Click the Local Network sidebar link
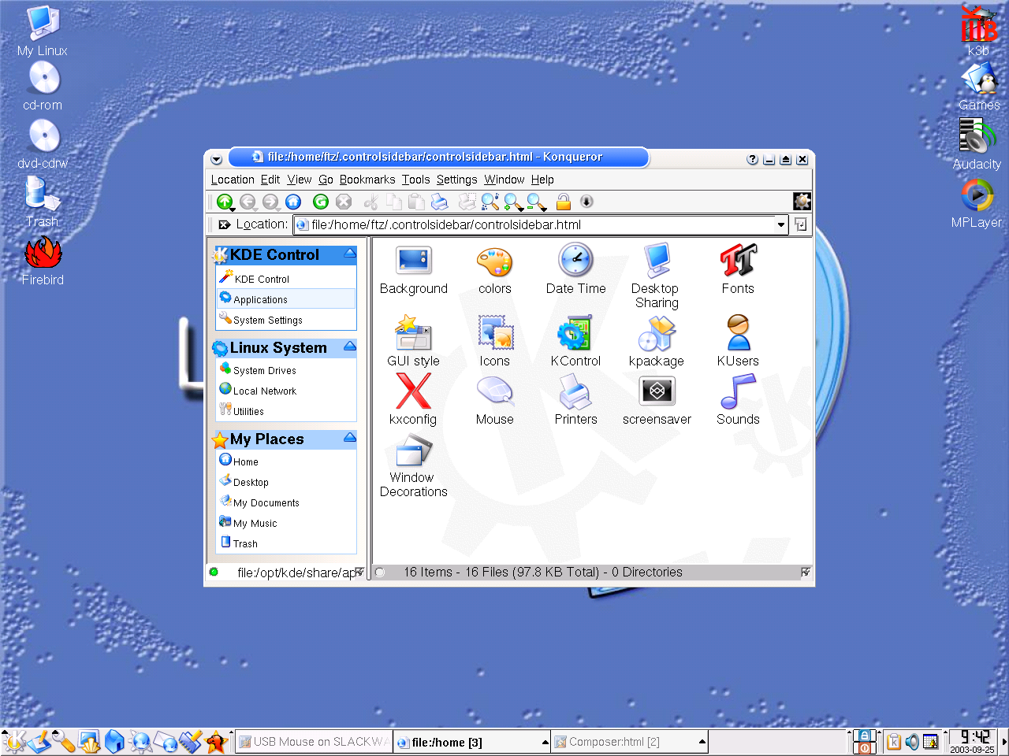Viewport: 1009px width, 756px height. pos(265,391)
